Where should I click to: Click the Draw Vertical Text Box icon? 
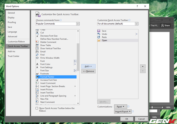37,48
